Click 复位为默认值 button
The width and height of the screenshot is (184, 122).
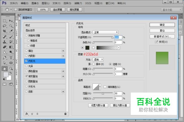pos(120,105)
